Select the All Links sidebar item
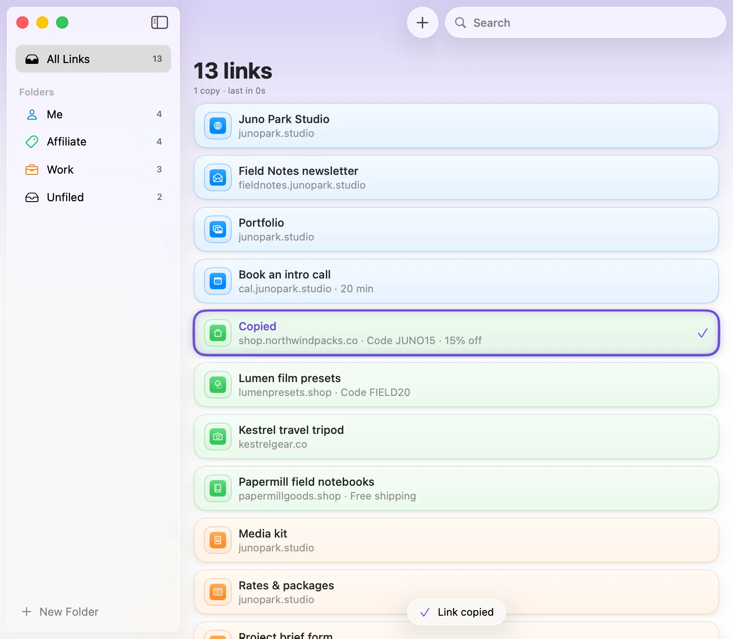Screen dimensions: 733x639 click(93, 59)
